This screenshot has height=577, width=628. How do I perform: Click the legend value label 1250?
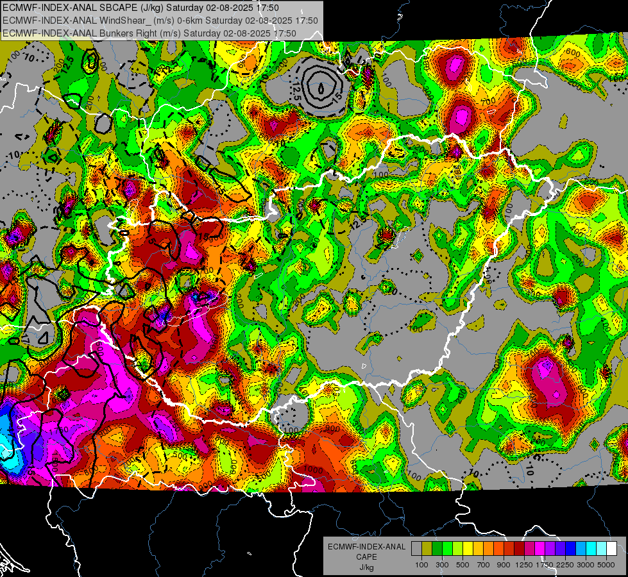(524, 565)
